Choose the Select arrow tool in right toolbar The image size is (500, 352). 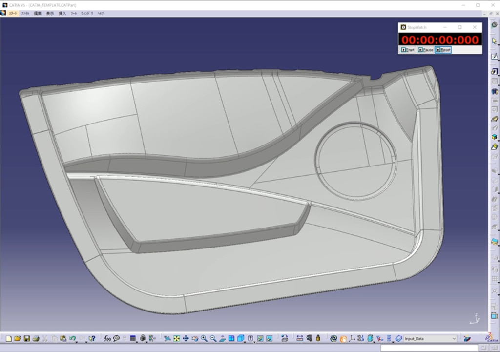pos(494,41)
